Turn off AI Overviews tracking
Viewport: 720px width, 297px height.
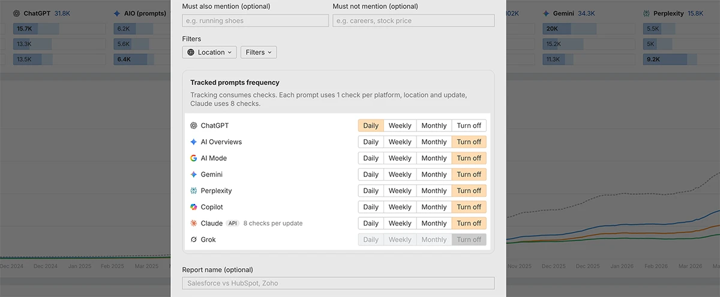pyautogui.click(x=469, y=142)
